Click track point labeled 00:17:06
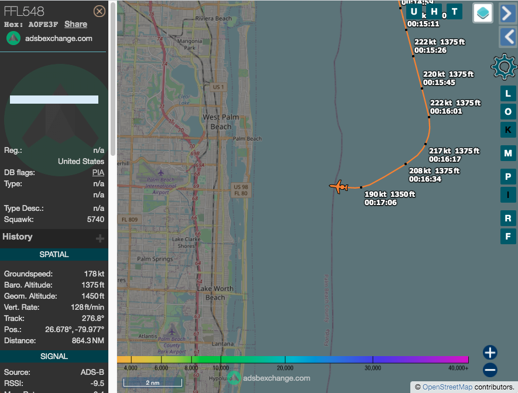 (361, 187)
